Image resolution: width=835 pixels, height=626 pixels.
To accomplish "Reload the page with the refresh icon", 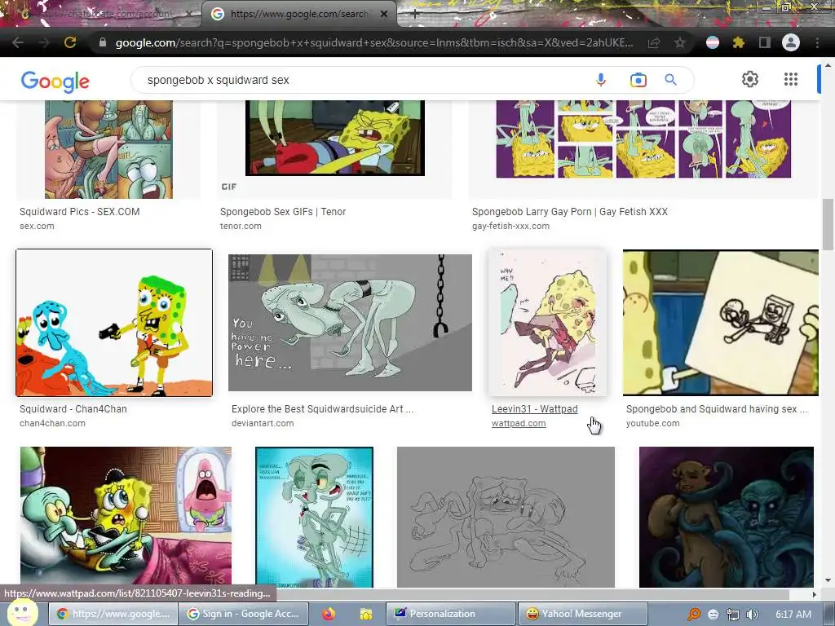I will (70, 42).
